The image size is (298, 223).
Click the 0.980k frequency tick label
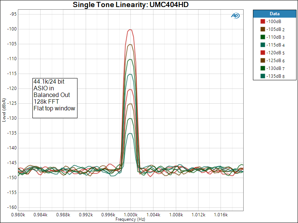(18, 215)
